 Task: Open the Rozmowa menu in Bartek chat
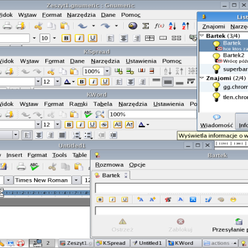coord(109,165)
